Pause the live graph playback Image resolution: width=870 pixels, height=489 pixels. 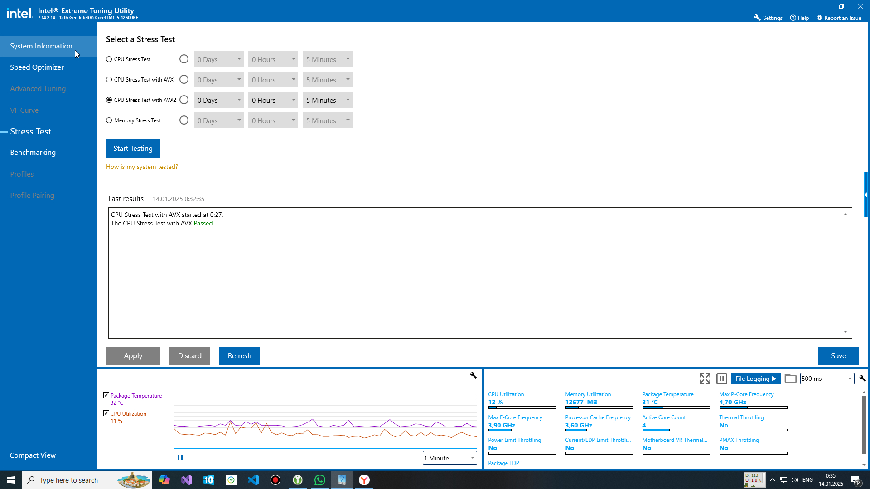[x=180, y=458]
